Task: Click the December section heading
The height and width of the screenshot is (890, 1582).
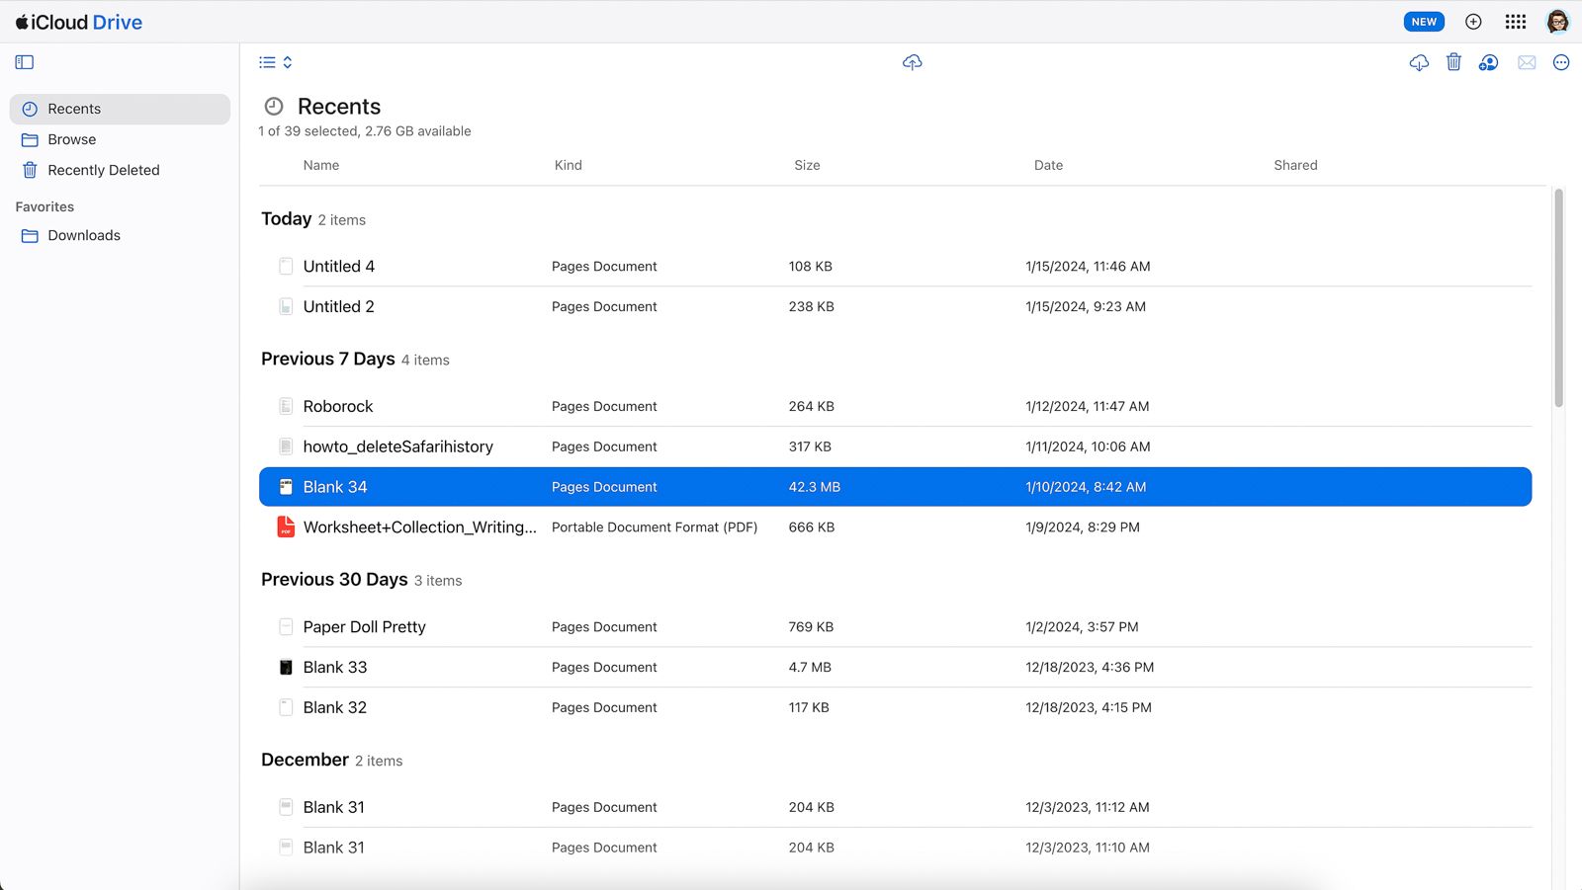Action: (x=305, y=760)
